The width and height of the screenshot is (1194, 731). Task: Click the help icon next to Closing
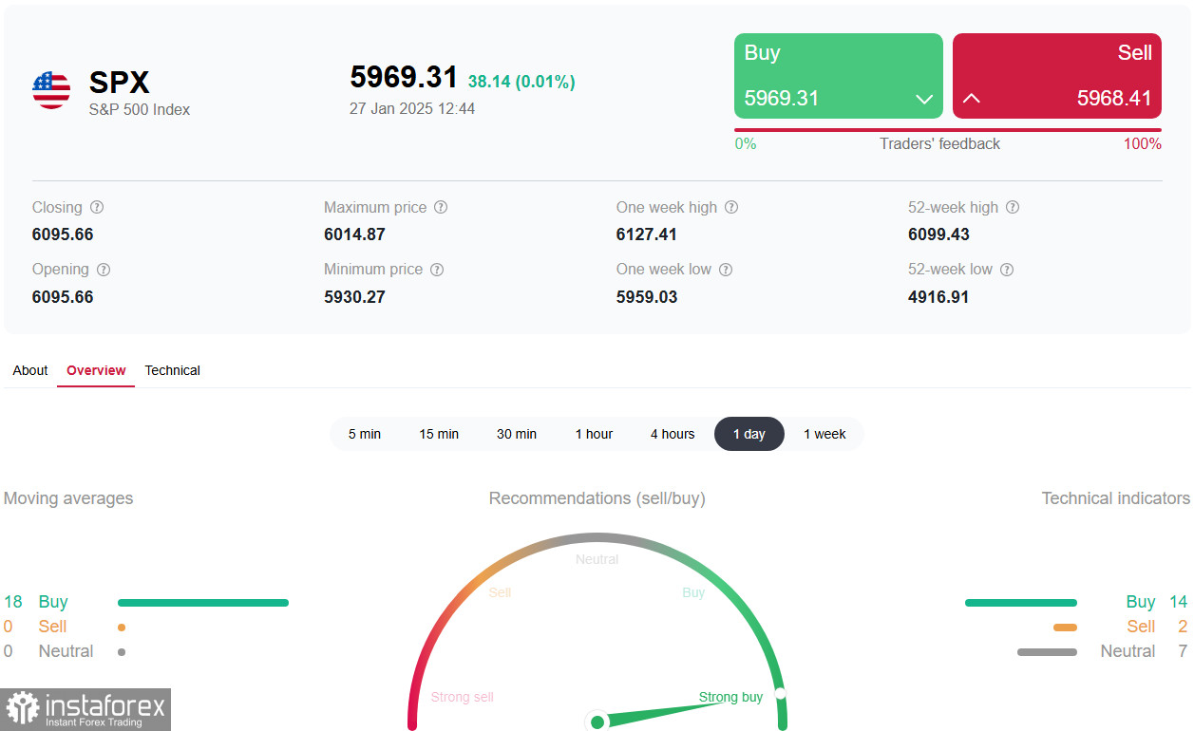[x=97, y=207]
